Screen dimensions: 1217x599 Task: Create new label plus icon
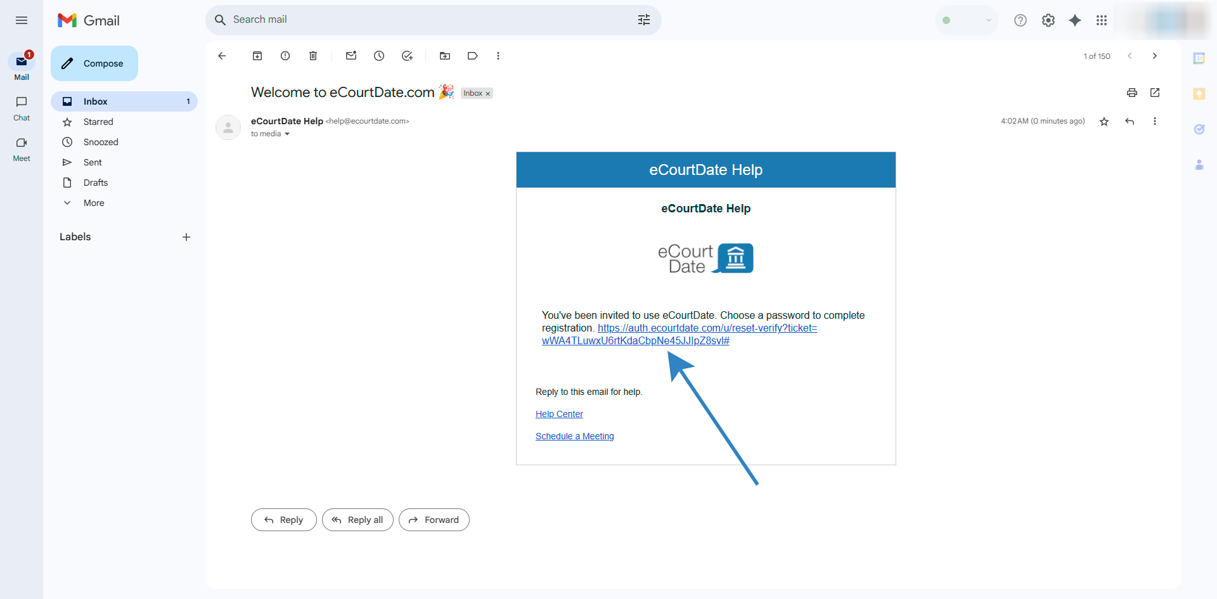[186, 237]
